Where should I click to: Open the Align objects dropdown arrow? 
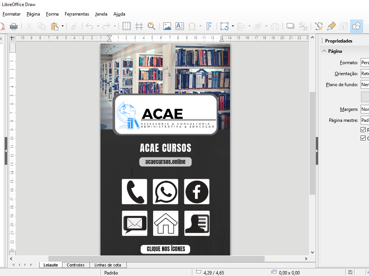point(249,26)
